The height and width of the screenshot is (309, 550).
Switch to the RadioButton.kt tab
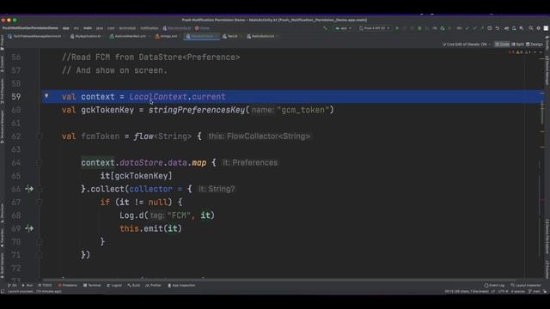(x=261, y=36)
